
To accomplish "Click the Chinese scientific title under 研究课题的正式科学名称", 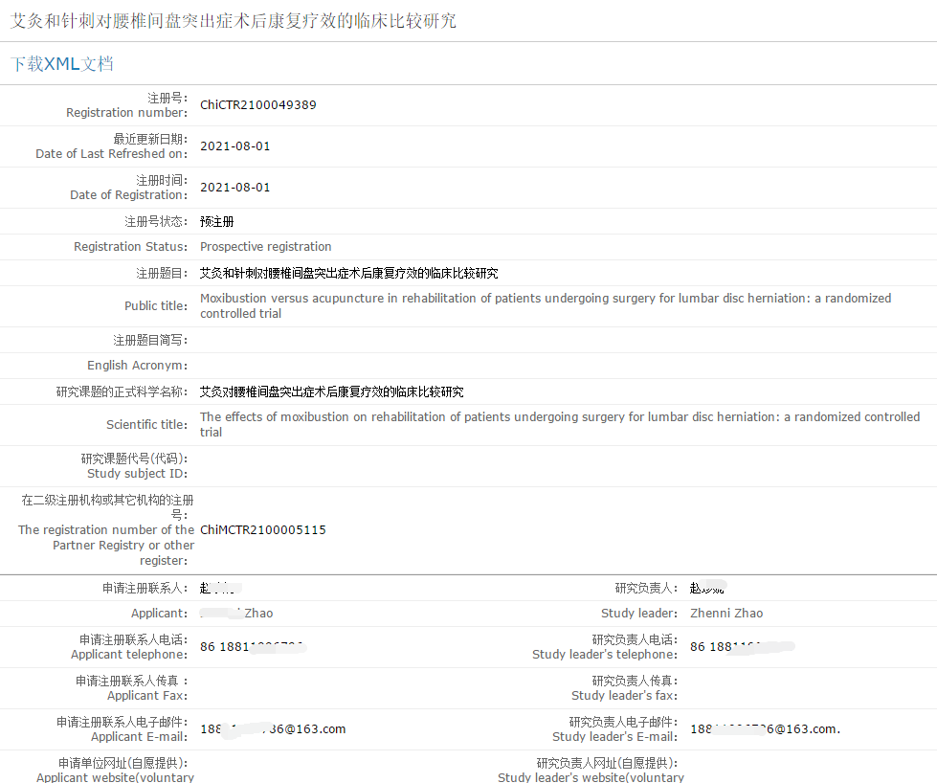I will 331,392.
